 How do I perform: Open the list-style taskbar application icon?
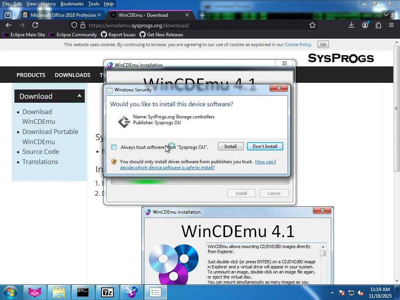click(x=155, y=292)
